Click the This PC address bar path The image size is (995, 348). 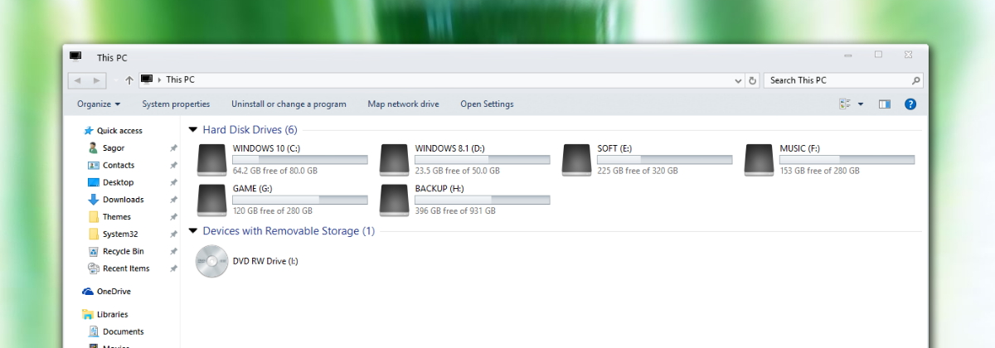click(x=180, y=80)
